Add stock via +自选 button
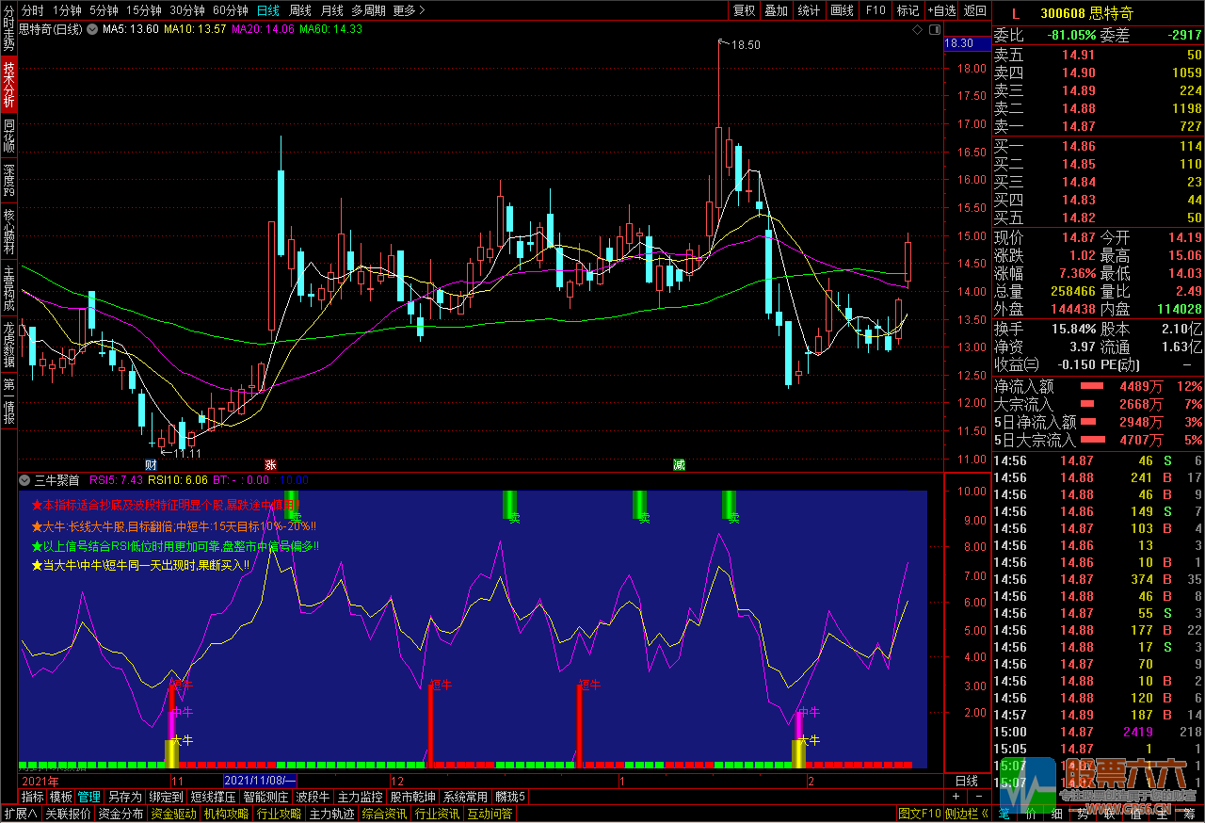Viewport: 1205px width, 823px height. [x=941, y=10]
